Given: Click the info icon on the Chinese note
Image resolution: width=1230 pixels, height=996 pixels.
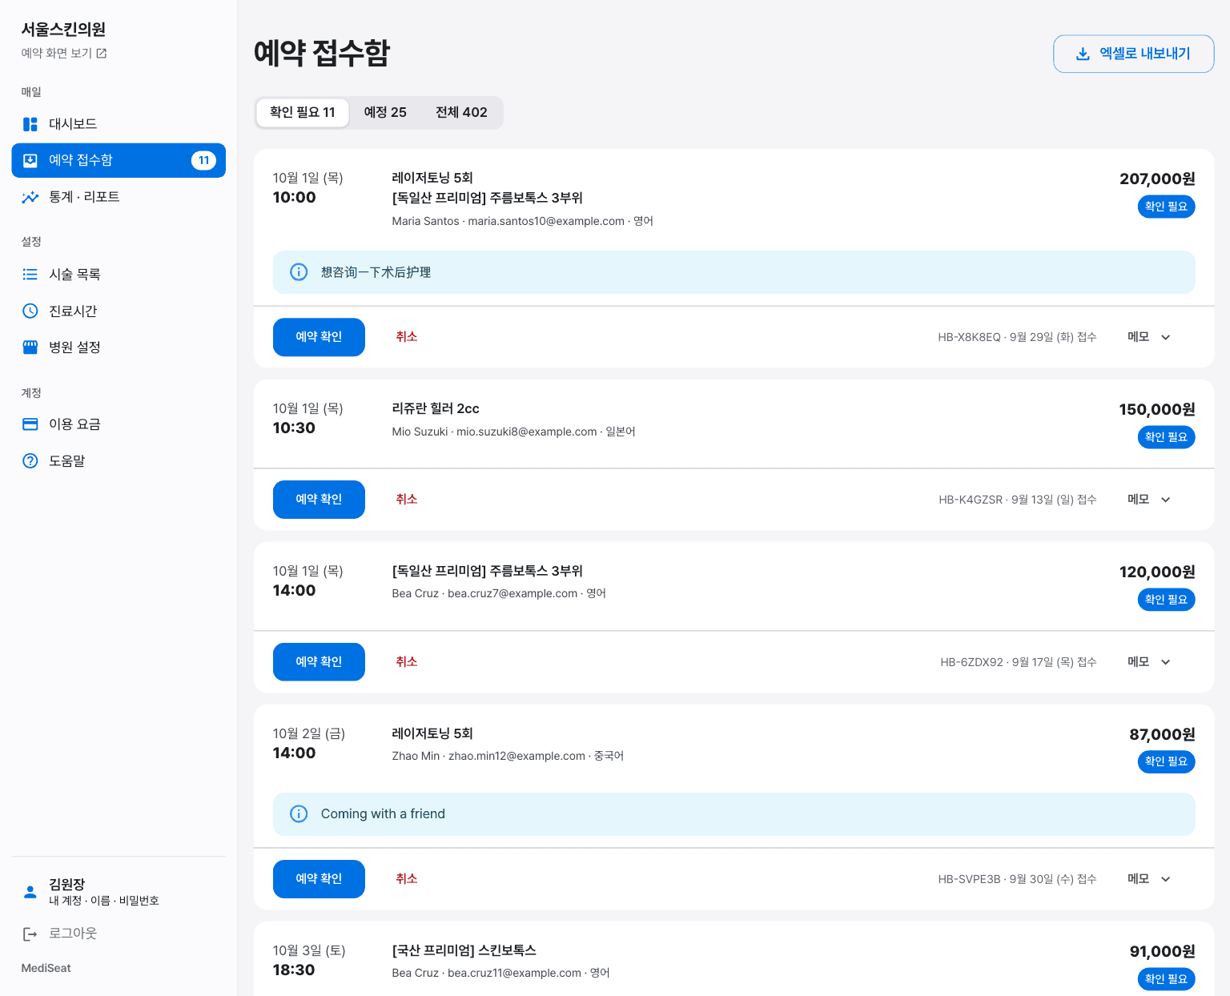Looking at the screenshot, I should (x=299, y=272).
